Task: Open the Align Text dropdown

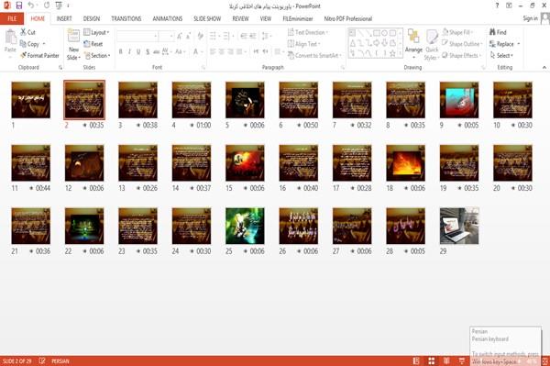Action: point(303,44)
